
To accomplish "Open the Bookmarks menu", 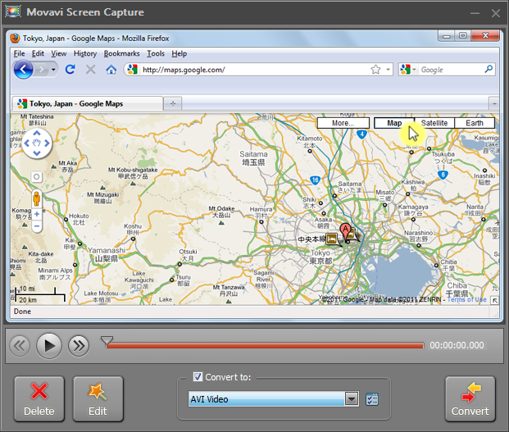I will pyautogui.click(x=121, y=53).
